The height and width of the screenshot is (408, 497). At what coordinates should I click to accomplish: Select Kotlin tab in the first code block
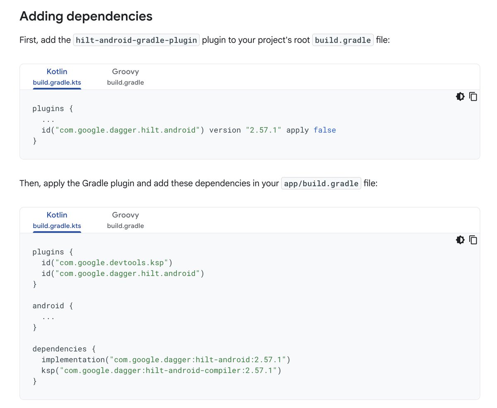(x=57, y=77)
